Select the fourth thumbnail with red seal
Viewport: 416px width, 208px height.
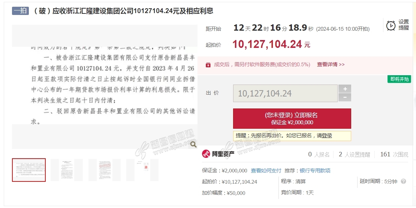142,170
